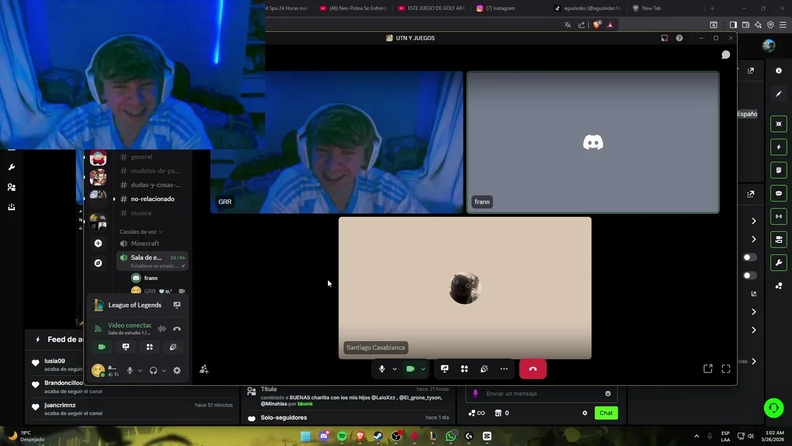Select the Sala de e... voice channel
Screen dimensions: 792x446
click(153, 261)
